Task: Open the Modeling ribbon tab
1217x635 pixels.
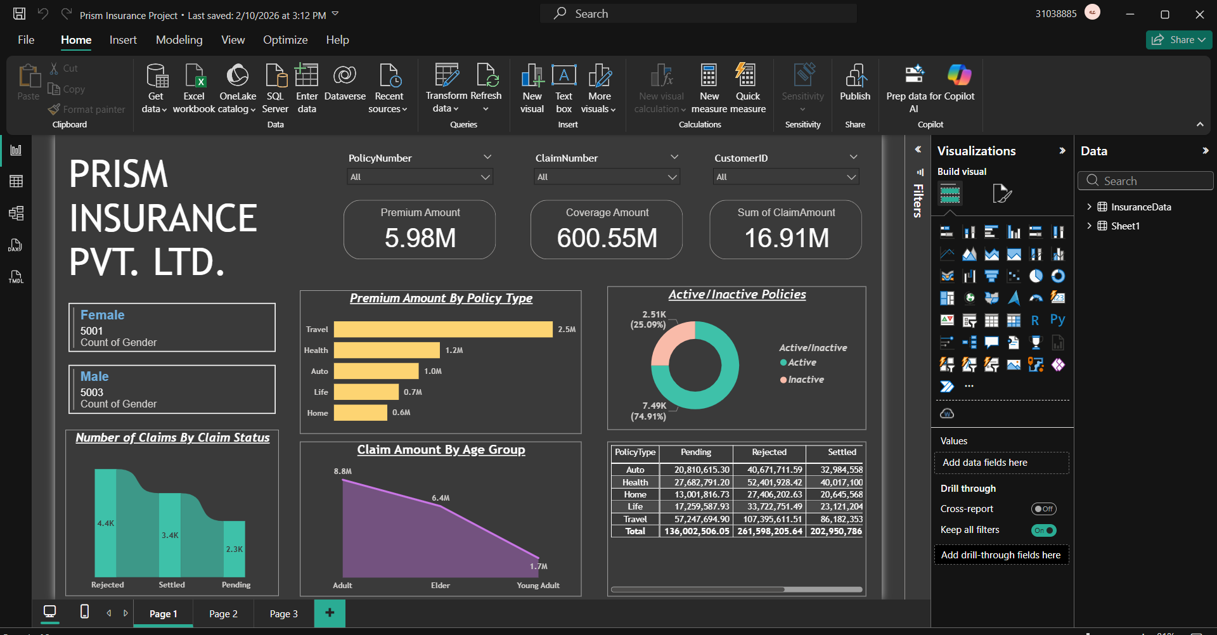Action: coord(179,40)
